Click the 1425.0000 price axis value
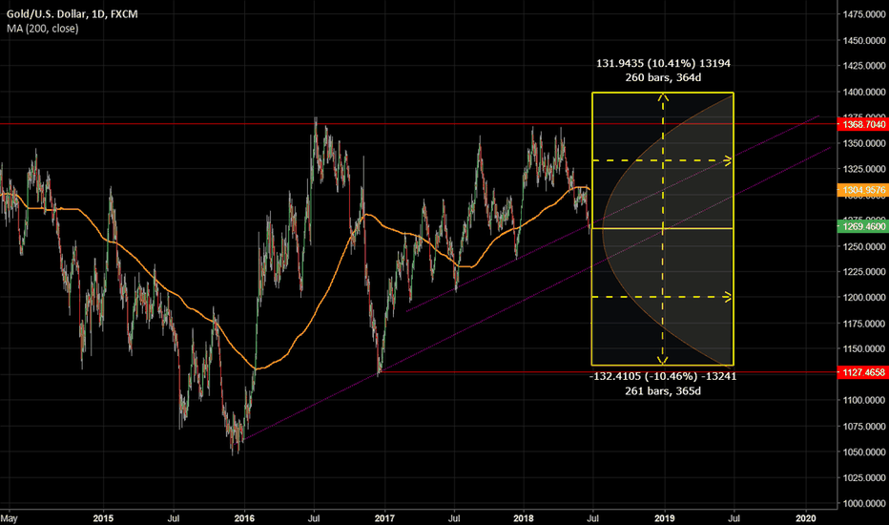The width and height of the screenshot is (889, 525). pyautogui.click(x=864, y=66)
